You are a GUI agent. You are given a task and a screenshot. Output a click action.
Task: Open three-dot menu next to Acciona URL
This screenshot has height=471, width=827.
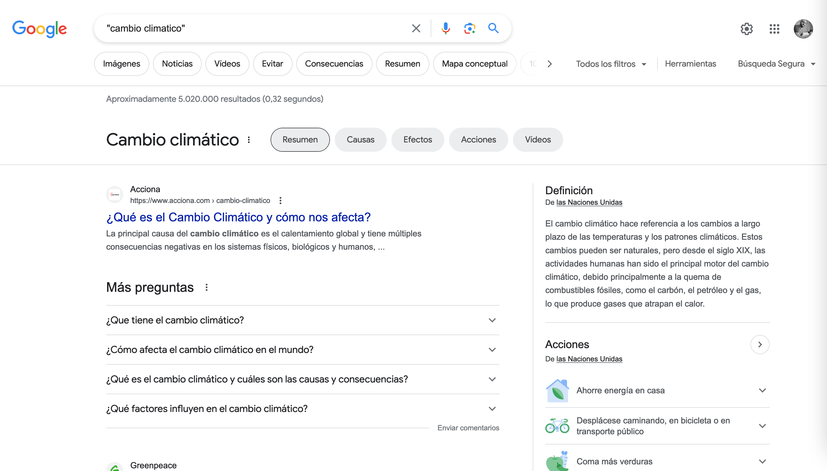pyautogui.click(x=280, y=201)
